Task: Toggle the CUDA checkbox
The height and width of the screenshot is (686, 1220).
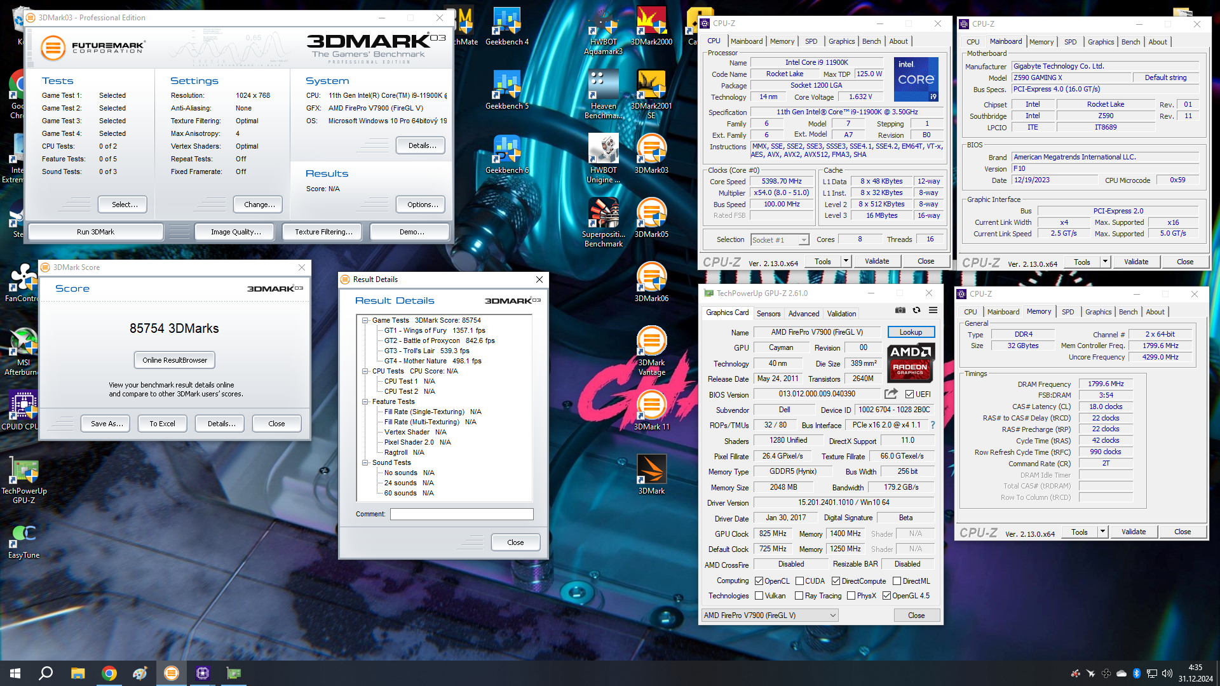Action: [799, 581]
